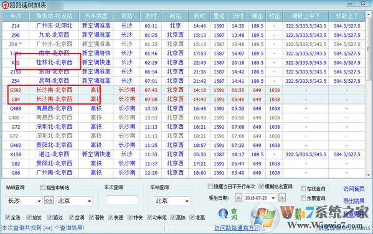The width and height of the screenshot is (373, 234).
Task: Click the scrollbar down arrow of the results table
Action: coord(368,175)
